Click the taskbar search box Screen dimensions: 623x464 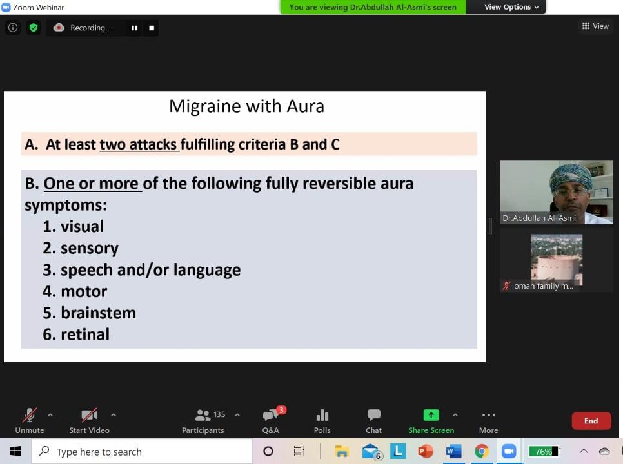(142, 451)
